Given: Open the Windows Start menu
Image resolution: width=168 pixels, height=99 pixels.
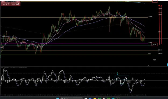Looking at the screenshot, I should [x=58, y=98].
